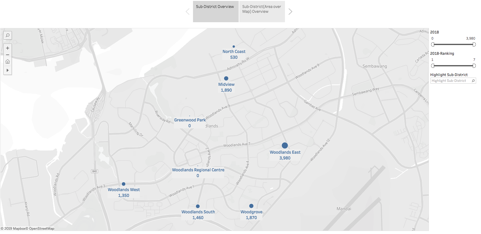Click the 2018-Ranking slider right handle

coord(474,66)
